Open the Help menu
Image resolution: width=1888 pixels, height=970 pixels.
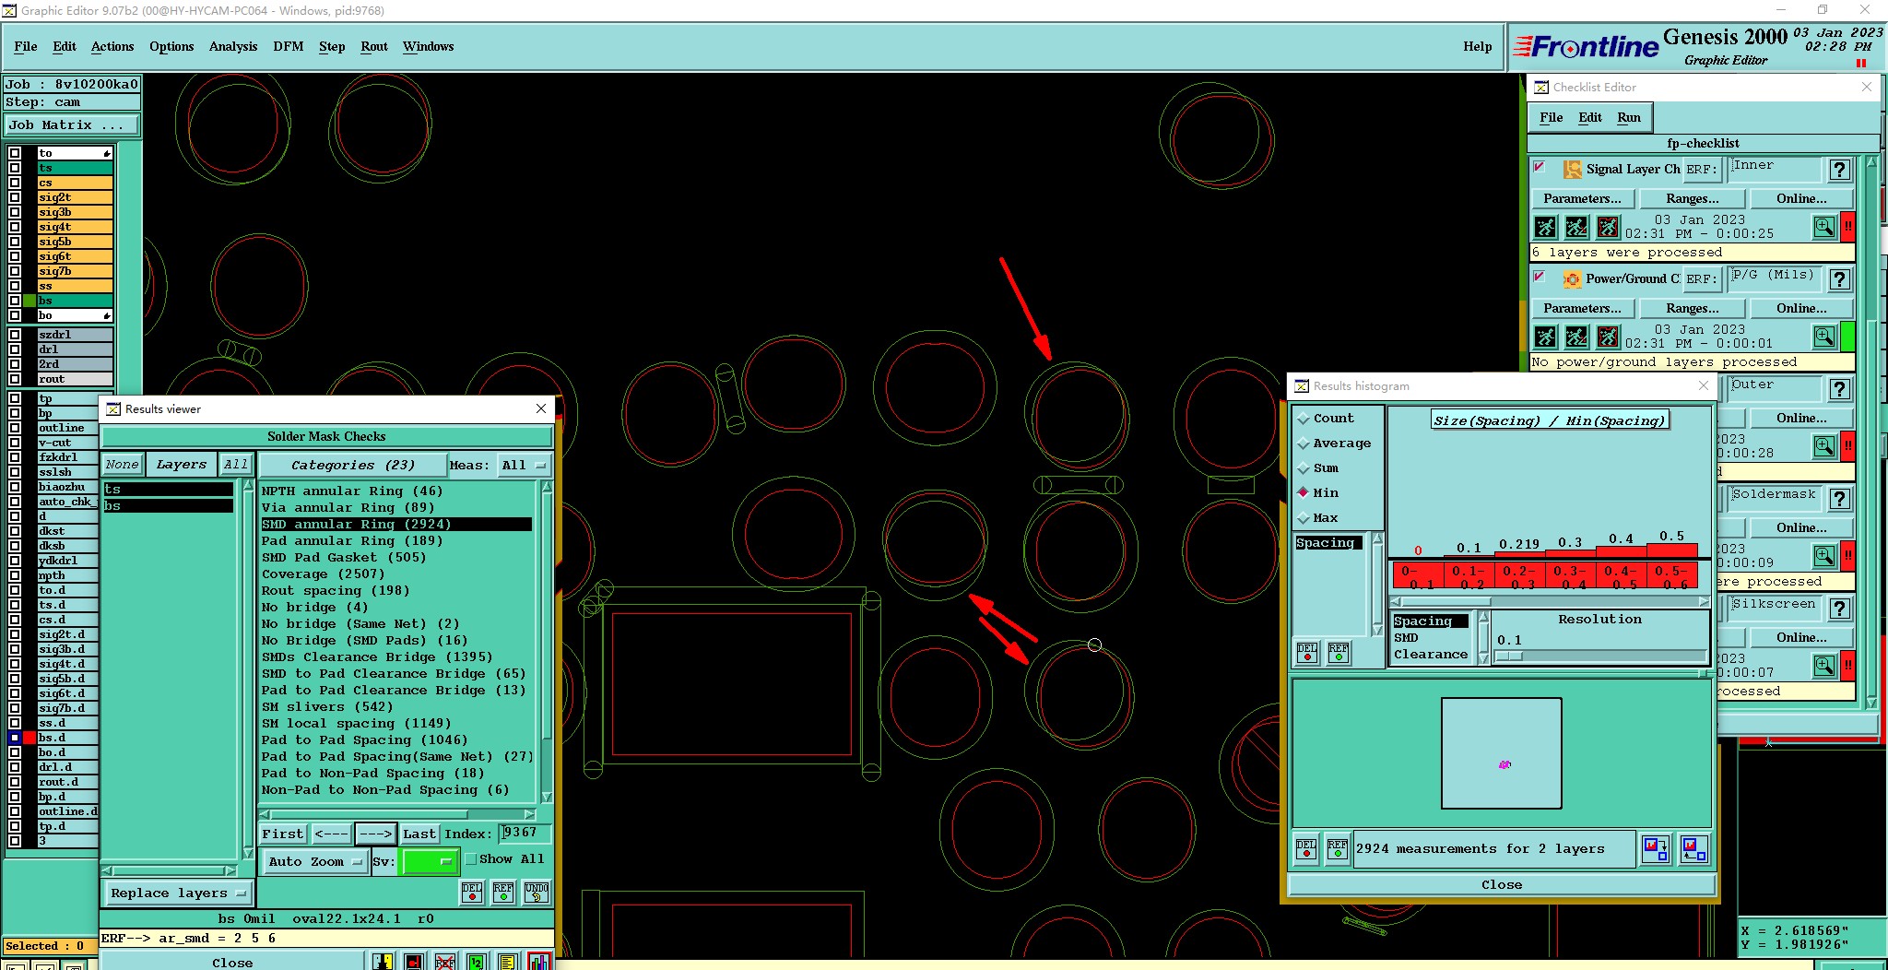pyautogui.click(x=1477, y=46)
